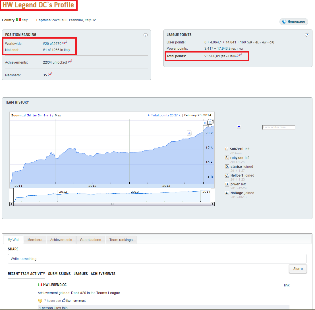Open graph icon beside Achievements unlocked
315x310 pixels.
(70, 62)
